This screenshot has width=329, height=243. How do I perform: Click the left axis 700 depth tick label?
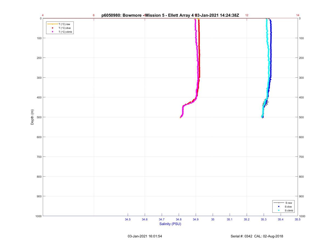click(39, 157)
